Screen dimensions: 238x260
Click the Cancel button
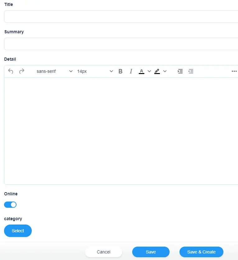tap(104, 252)
